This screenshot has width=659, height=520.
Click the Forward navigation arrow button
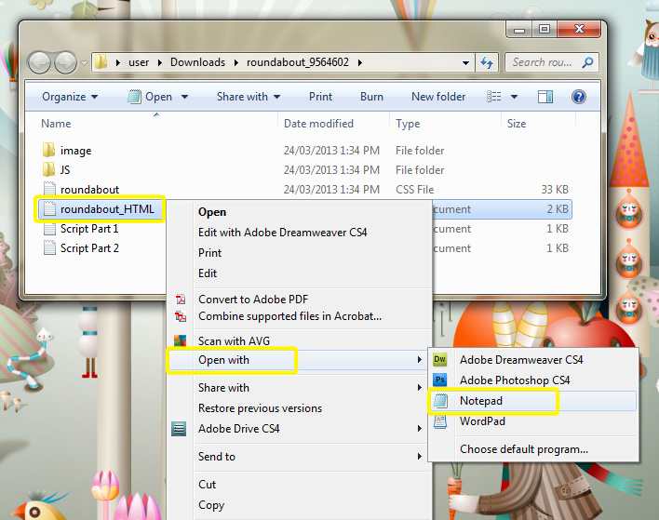[65, 63]
